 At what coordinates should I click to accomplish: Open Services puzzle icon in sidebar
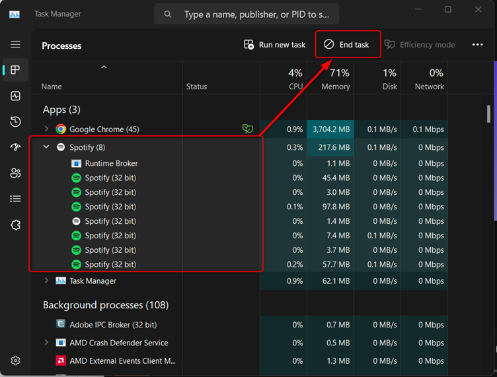coord(15,224)
